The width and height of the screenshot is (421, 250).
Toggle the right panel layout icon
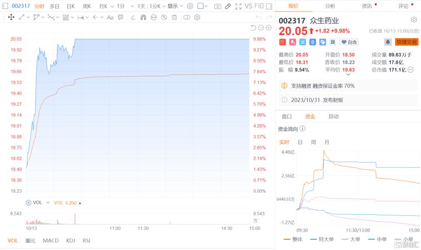pos(269,6)
